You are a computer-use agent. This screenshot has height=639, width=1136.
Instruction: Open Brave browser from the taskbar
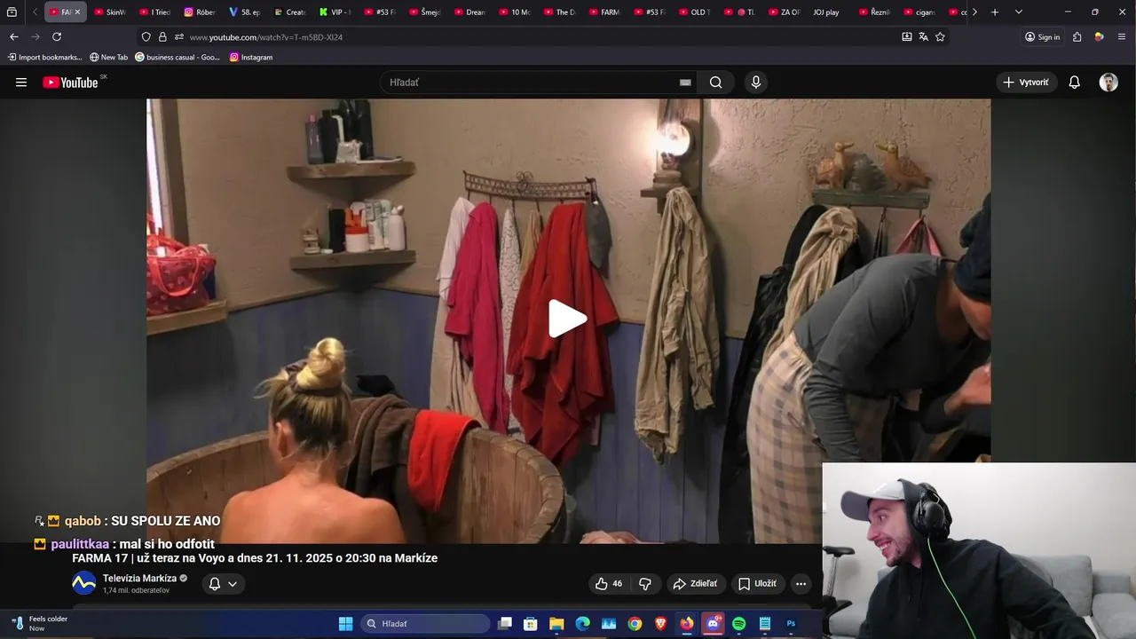coord(660,624)
